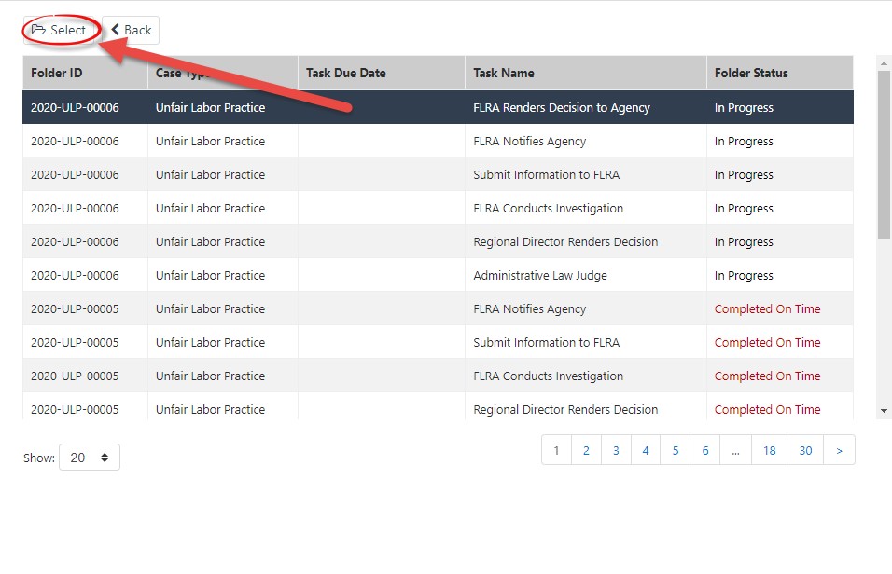The height and width of the screenshot is (574, 892).
Task: Go to pagination page 3
Action: click(x=616, y=450)
